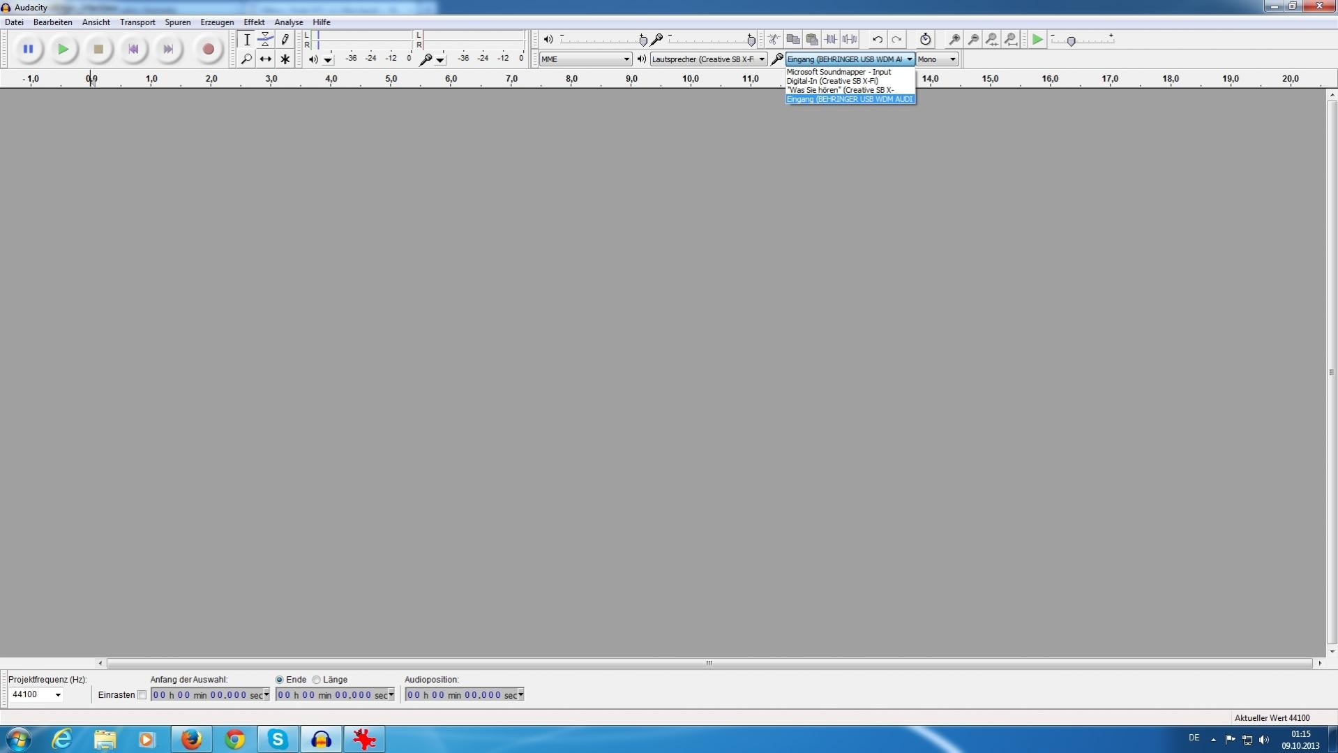Select the Envelope tool
This screenshot has width=1338, height=753.
(266, 40)
